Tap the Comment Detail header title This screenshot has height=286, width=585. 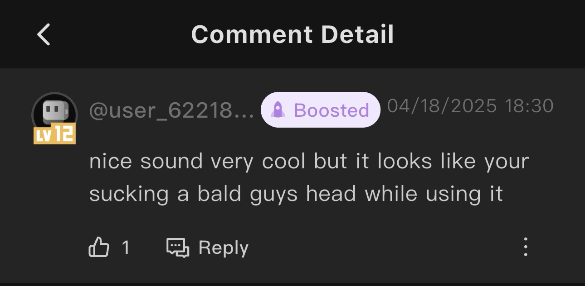292,34
